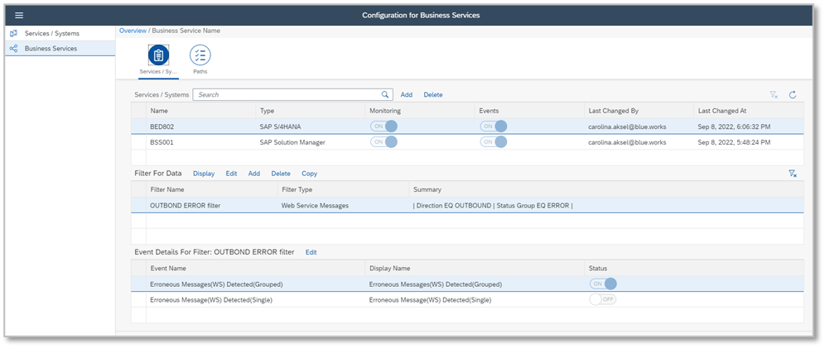Select Services / Systems in left sidebar

point(51,34)
